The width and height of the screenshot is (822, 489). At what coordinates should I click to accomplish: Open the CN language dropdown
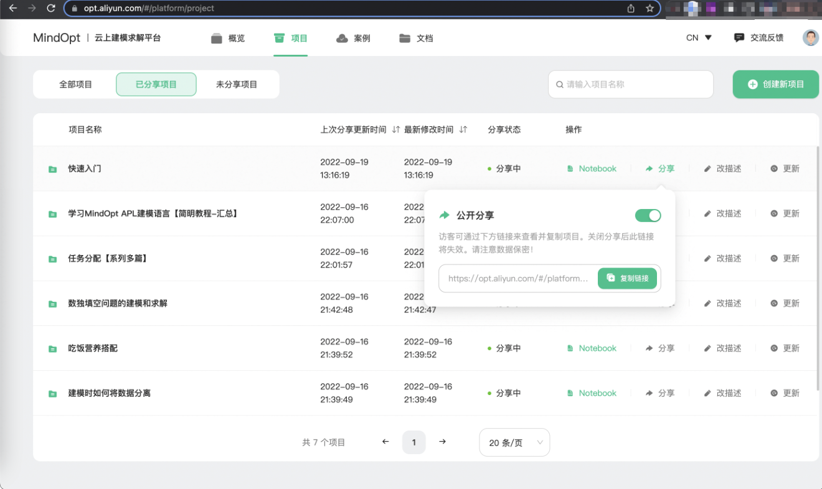[x=699, y=37]
